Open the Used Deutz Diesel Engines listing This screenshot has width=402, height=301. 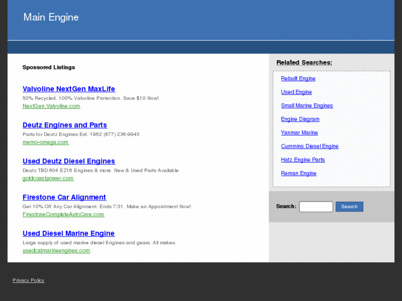coord(69,161)
